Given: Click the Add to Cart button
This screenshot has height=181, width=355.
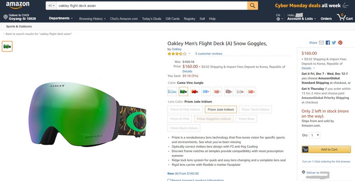Looking at the screenshot, I should (x=326, y=149).
